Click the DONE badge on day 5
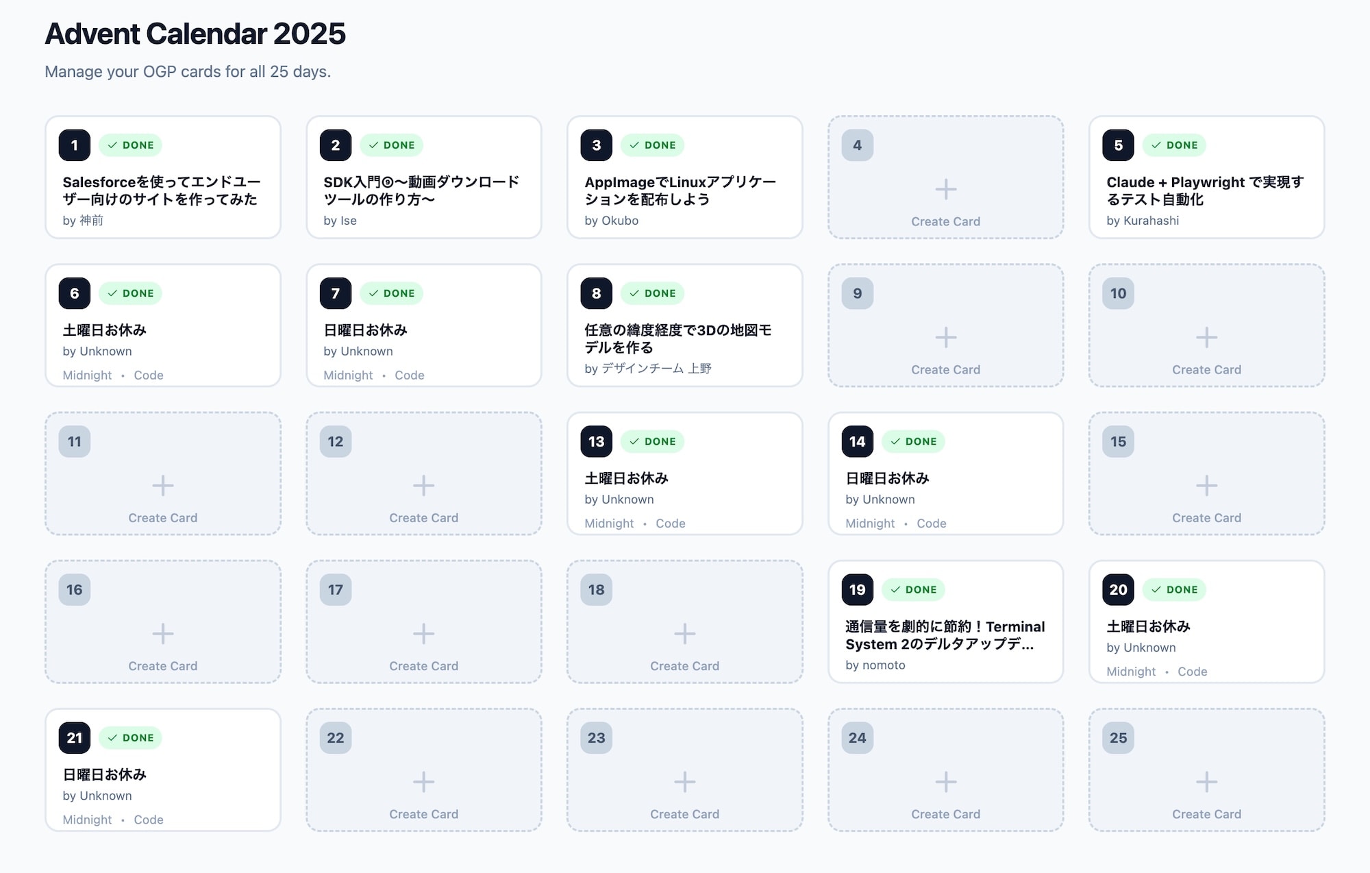This screenshot has width=1370, height=873. (1174, 145)
